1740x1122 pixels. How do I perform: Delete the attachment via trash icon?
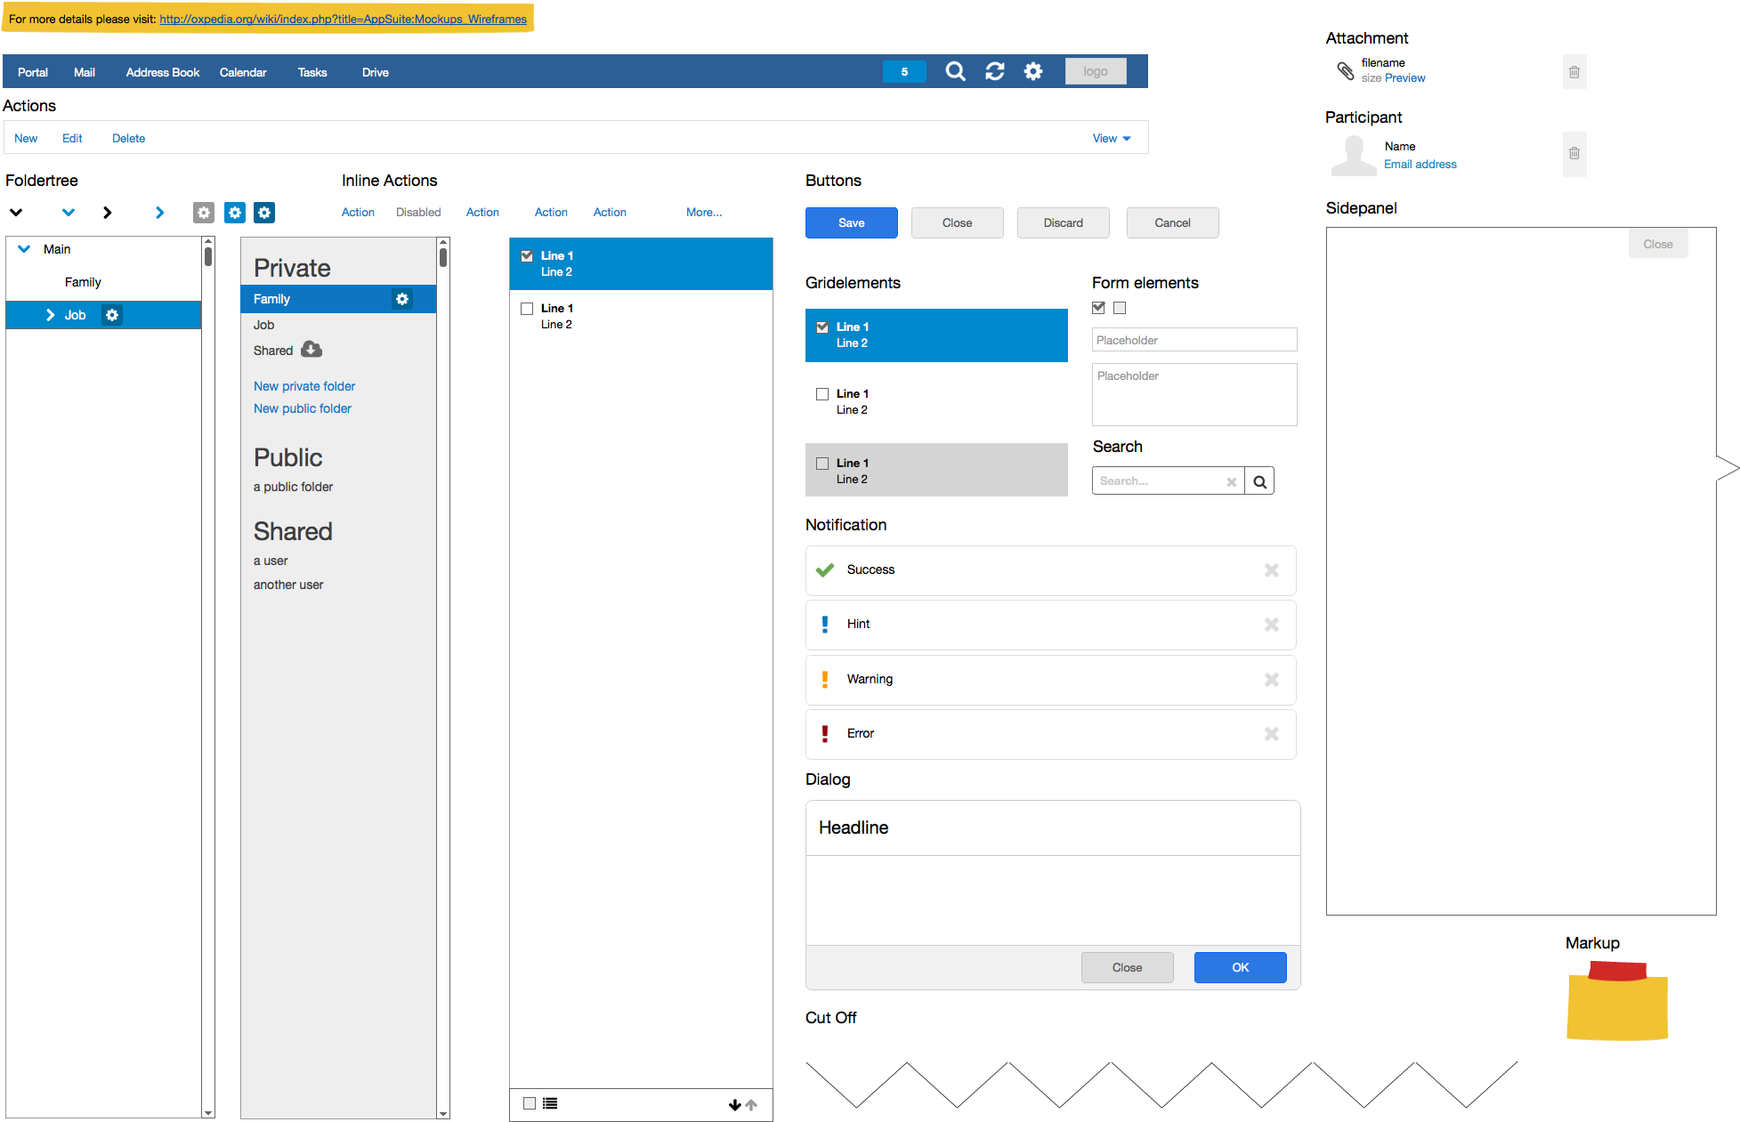1574,72
